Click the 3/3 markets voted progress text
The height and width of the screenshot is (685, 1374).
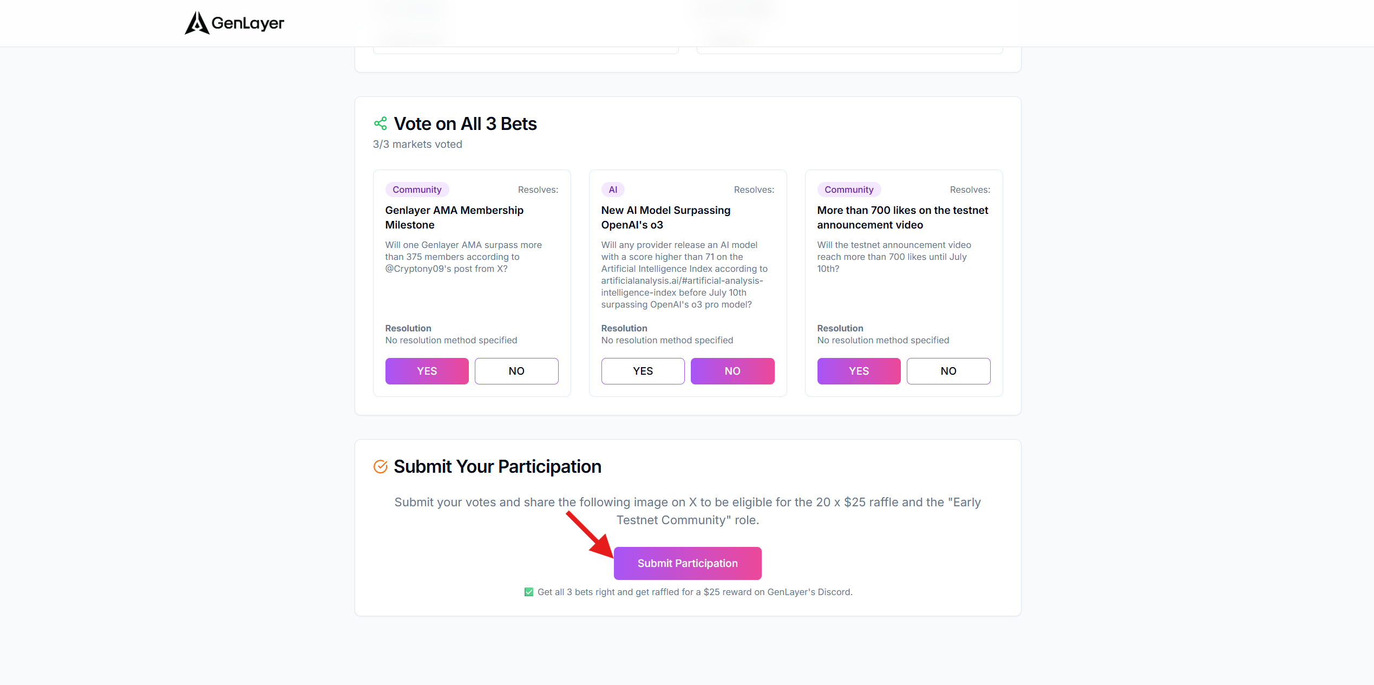(x=417, y=144)
